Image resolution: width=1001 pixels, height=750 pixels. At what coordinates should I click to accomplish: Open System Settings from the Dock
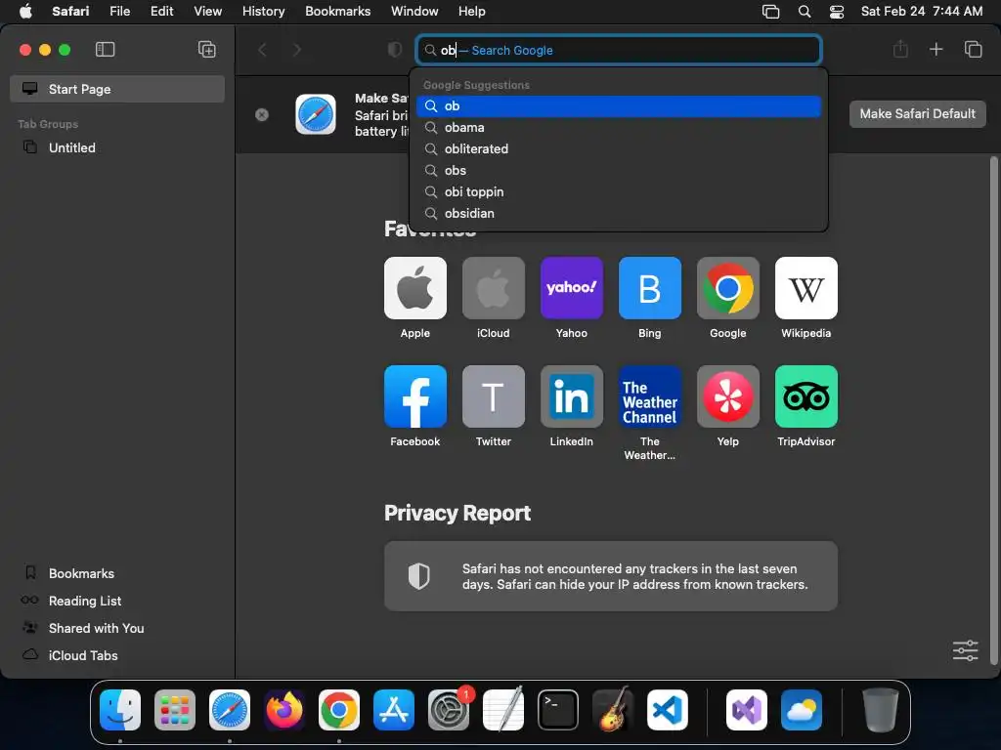pos(448,710)
